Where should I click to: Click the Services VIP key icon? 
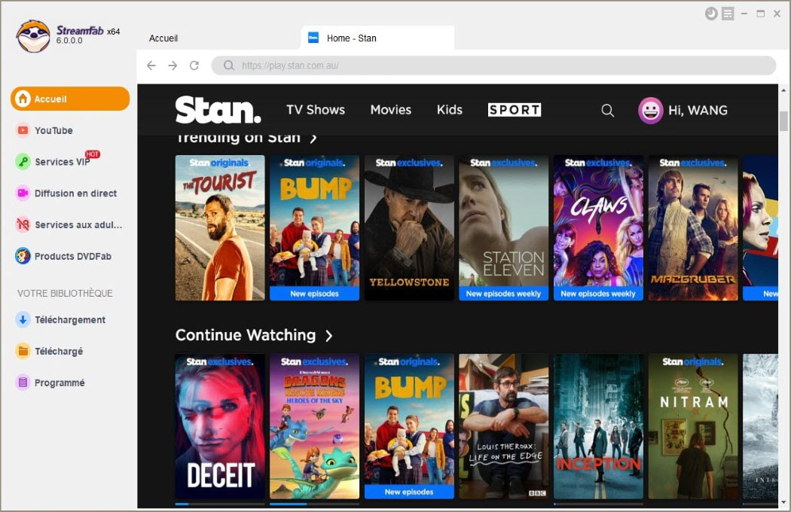[x=23, y=161]
